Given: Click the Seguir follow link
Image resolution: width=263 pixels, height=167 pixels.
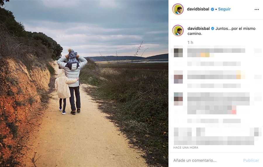Looking at the screenshot, I should click(224, 9).
